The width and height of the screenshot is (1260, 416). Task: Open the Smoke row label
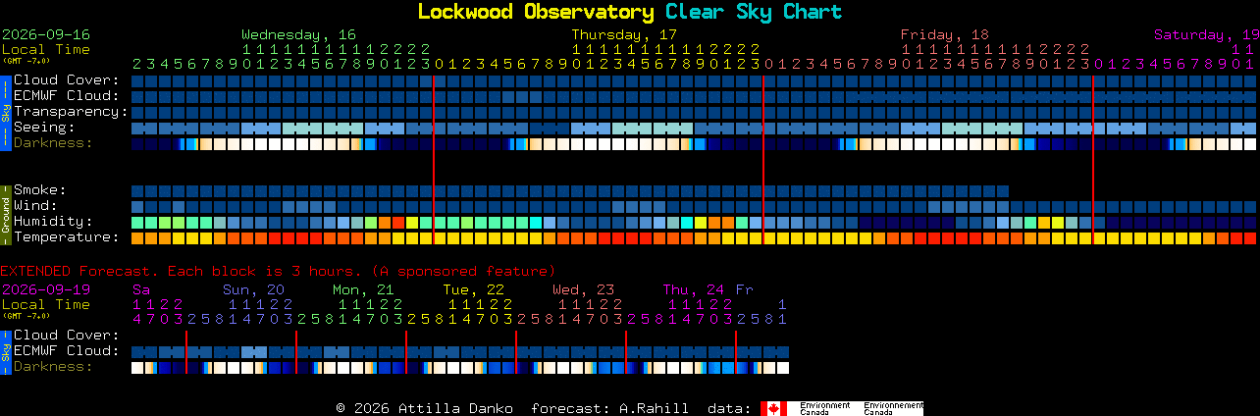(x=40, y=190)
